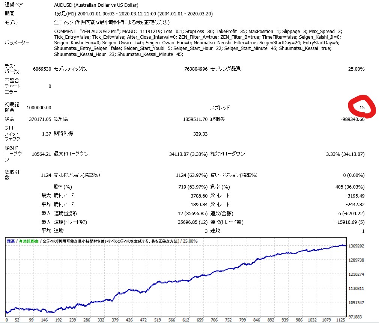
Task: Click the M1 test period date range
Action: (133, 14)
